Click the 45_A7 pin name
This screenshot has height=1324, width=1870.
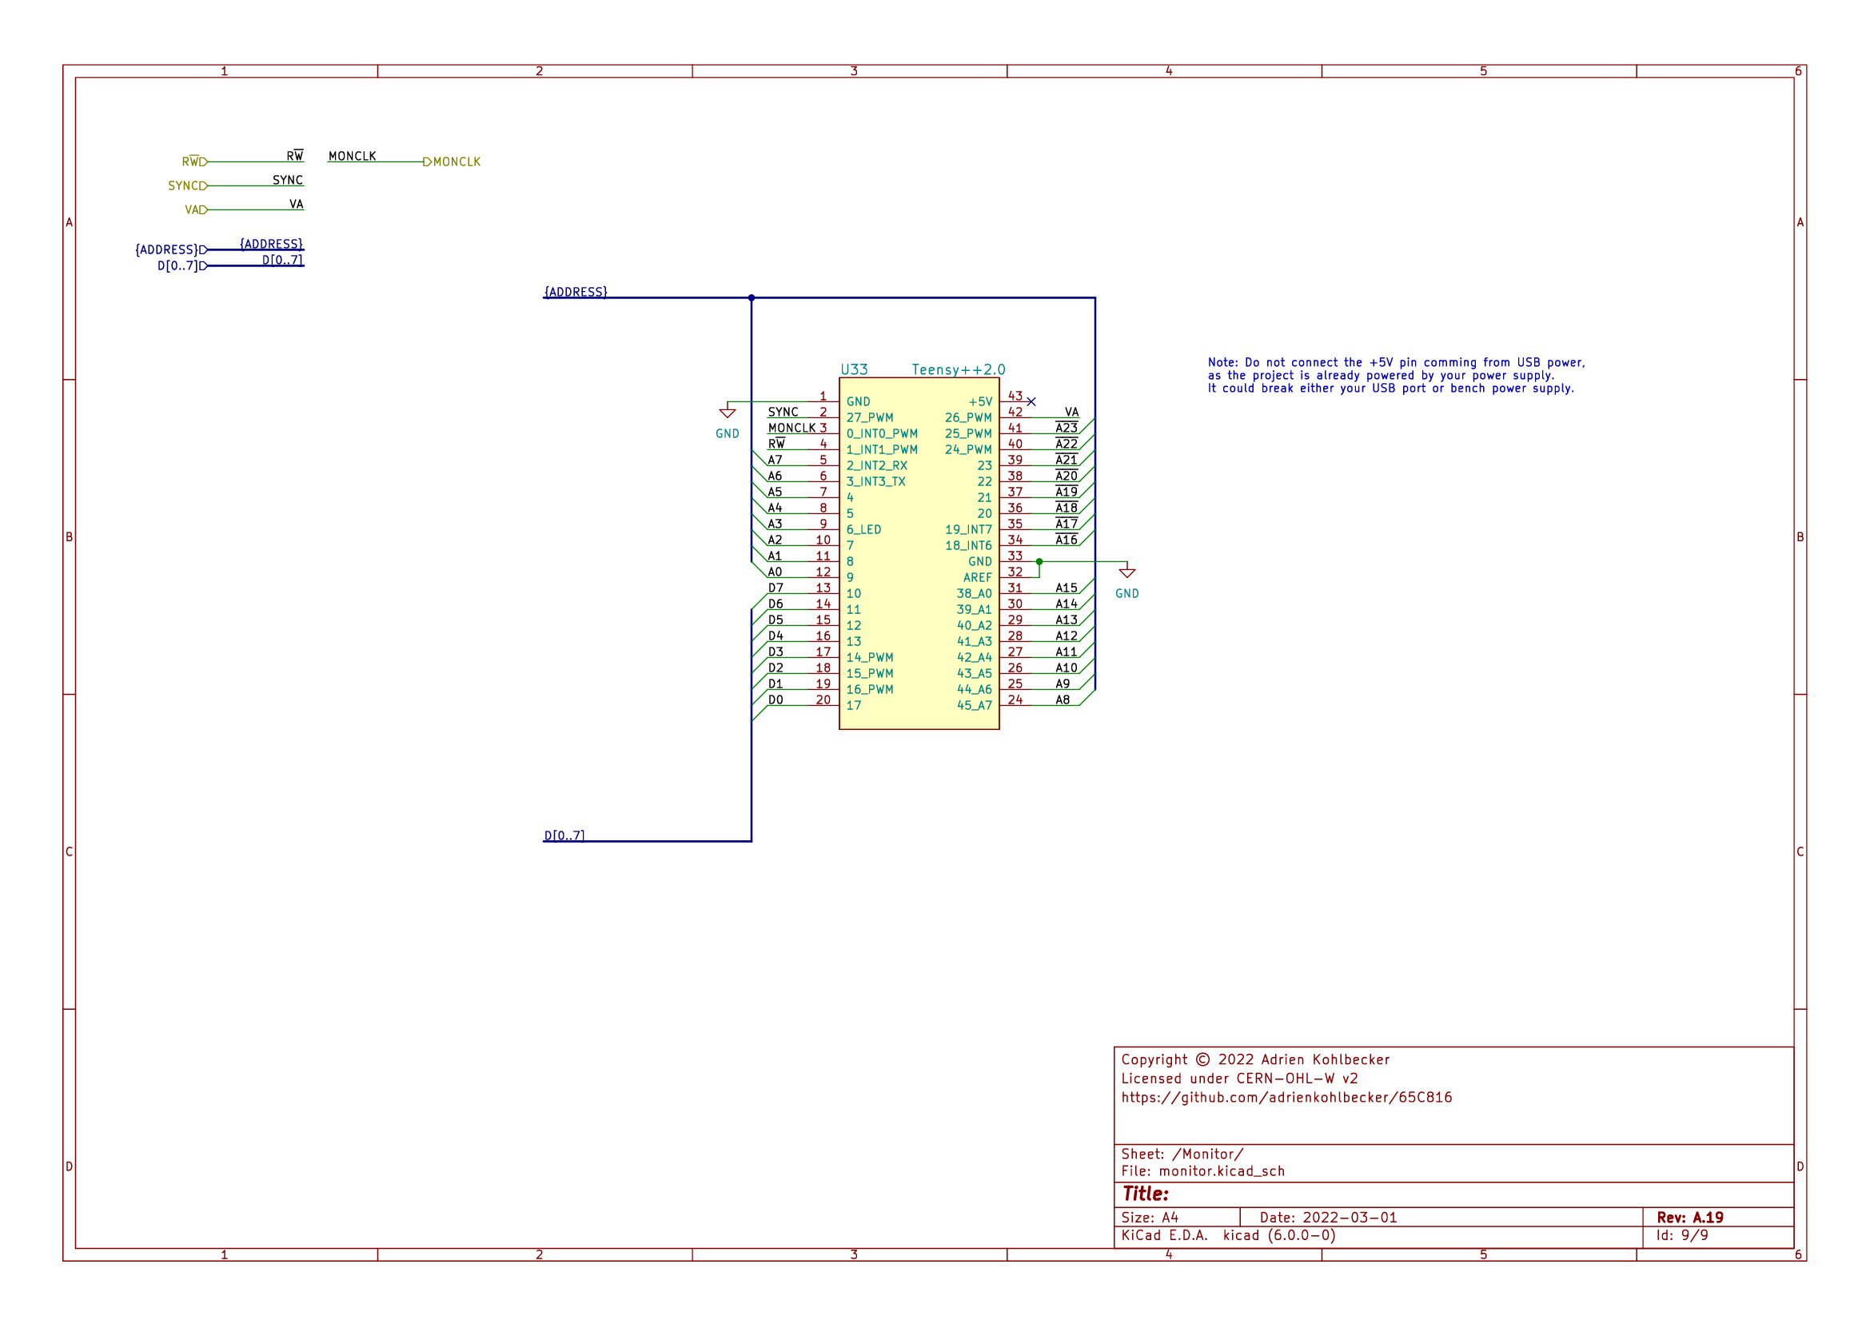[x=974, y=705]
